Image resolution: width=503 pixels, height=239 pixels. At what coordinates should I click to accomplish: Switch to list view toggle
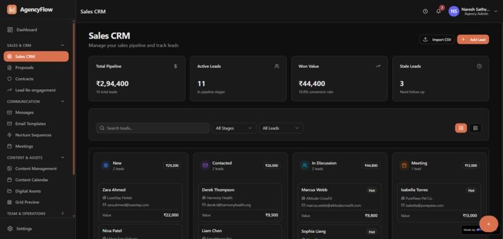(x=476, y=128)
